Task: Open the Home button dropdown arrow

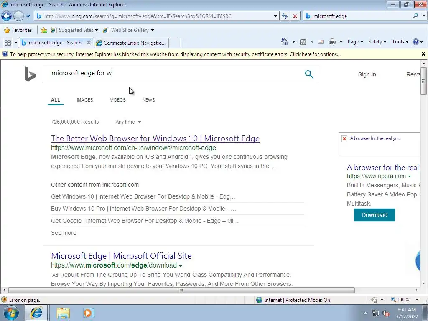Action: click(x=293, y=42)
